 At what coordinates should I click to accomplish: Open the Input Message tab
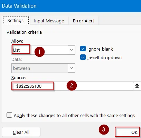pos(49,21)
